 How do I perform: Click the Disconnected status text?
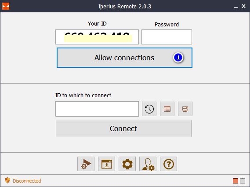(27, 181)
